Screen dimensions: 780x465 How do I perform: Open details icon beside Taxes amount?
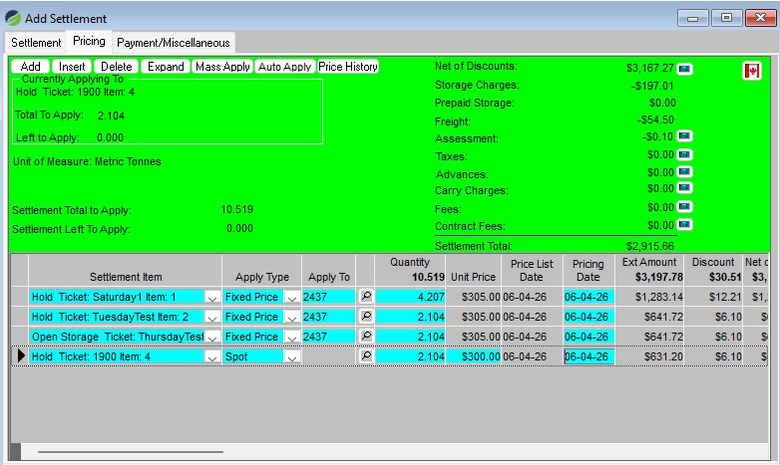coord(684,154)
